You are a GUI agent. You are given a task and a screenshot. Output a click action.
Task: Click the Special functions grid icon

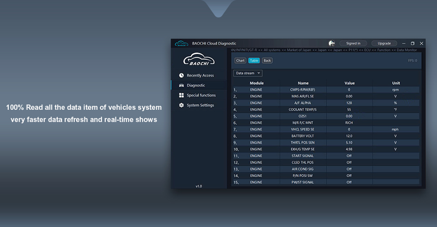coord(182,95)
